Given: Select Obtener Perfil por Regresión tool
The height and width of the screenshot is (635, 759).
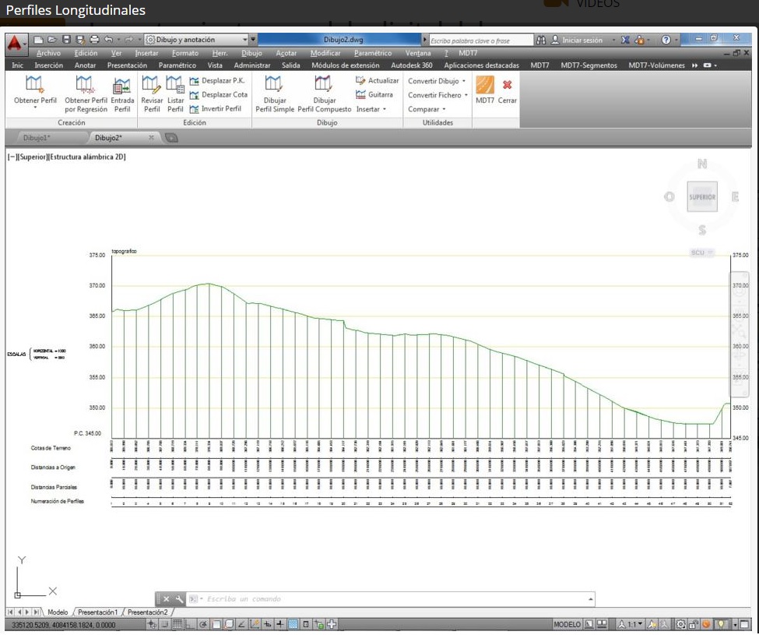Looking at the screenshot, I should (86, 86).
